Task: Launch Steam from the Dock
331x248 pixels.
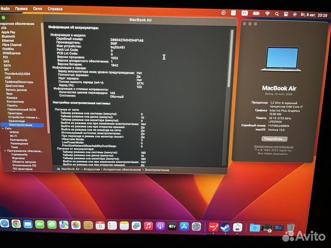Action: [225, 227]
